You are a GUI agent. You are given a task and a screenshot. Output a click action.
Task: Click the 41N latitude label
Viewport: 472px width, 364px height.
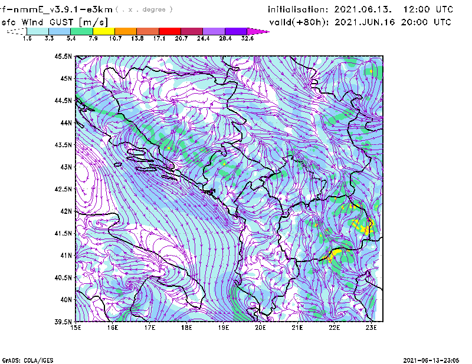tap(66, 256)
